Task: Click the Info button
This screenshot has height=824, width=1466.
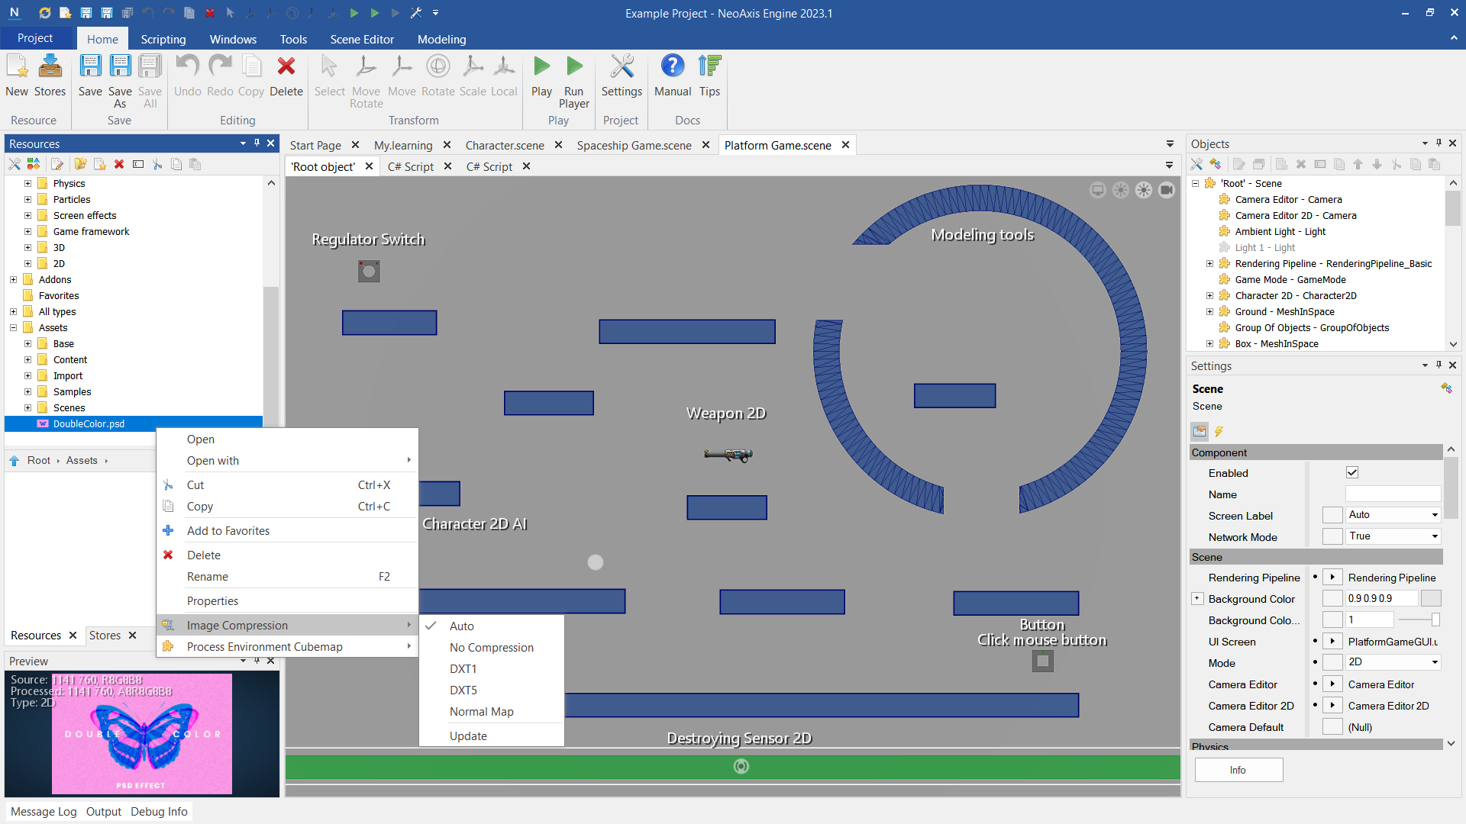Action: point(1238,770)
